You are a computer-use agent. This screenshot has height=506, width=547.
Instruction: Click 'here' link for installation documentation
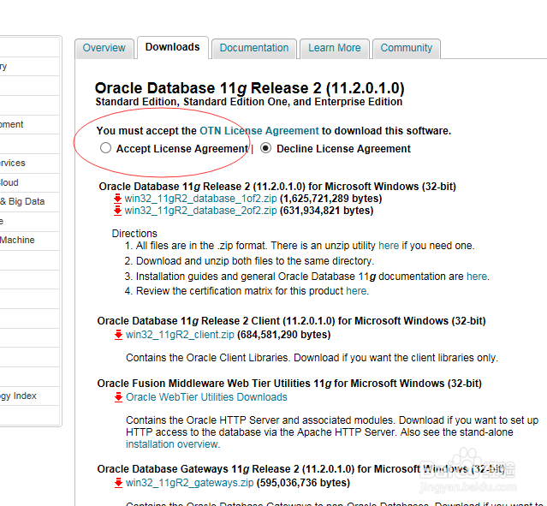click(x=477, y=277)
